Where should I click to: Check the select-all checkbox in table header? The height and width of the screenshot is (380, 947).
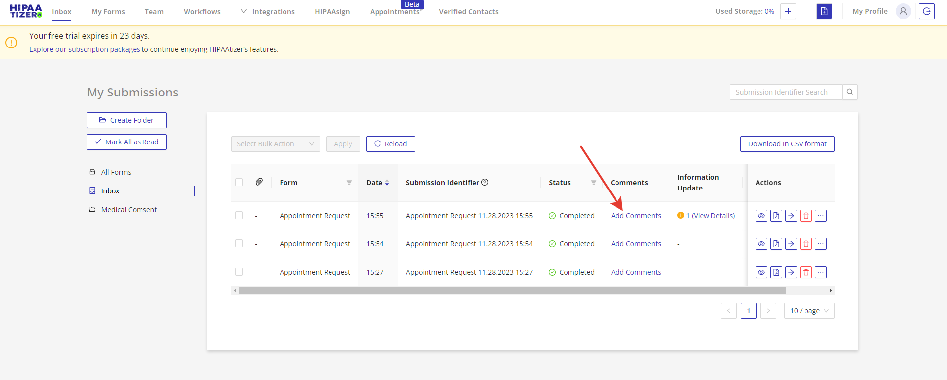coord(239,182)
